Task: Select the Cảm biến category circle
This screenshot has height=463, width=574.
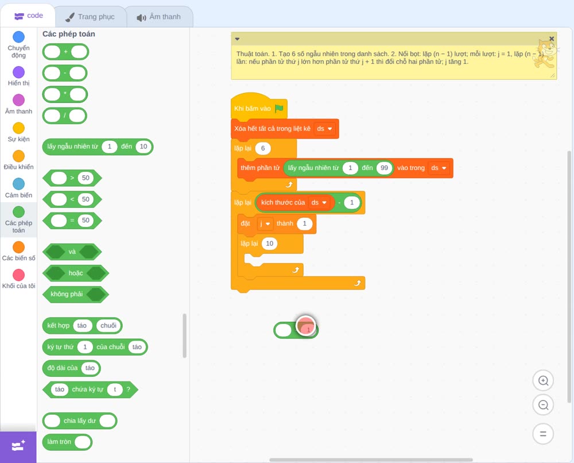Action: pyautogui.click(x=19, y=184)
